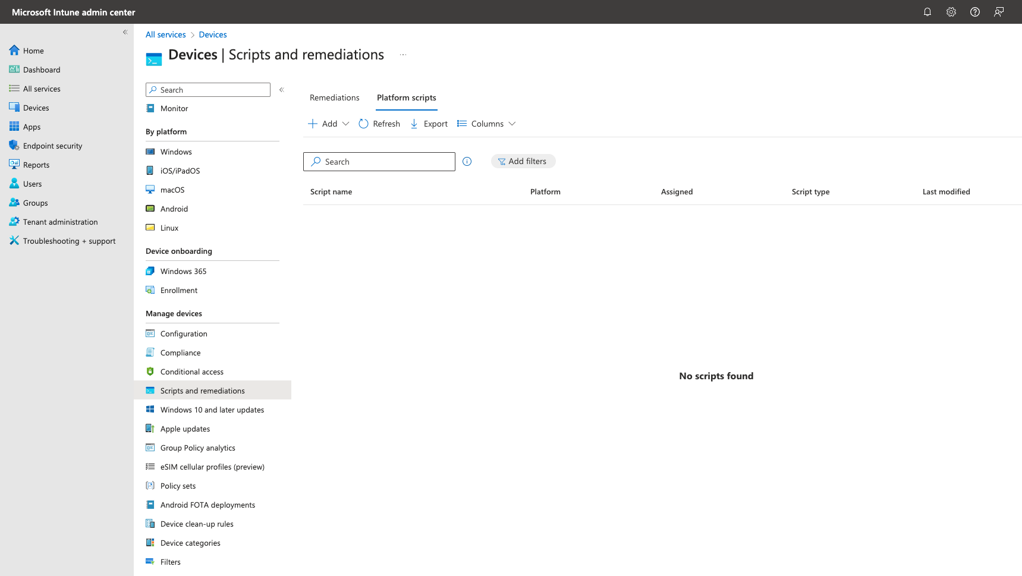Image resolution: width=1022 pixels, height=576 pixels.
Task: Click Windows 10 and later updates icon
Action: click(150, 410)
